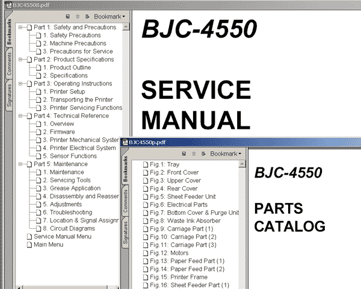Collapse Part 3: Operating Instructions node
This screenshot has height=289, width=361.
click(x=20, y=84)
